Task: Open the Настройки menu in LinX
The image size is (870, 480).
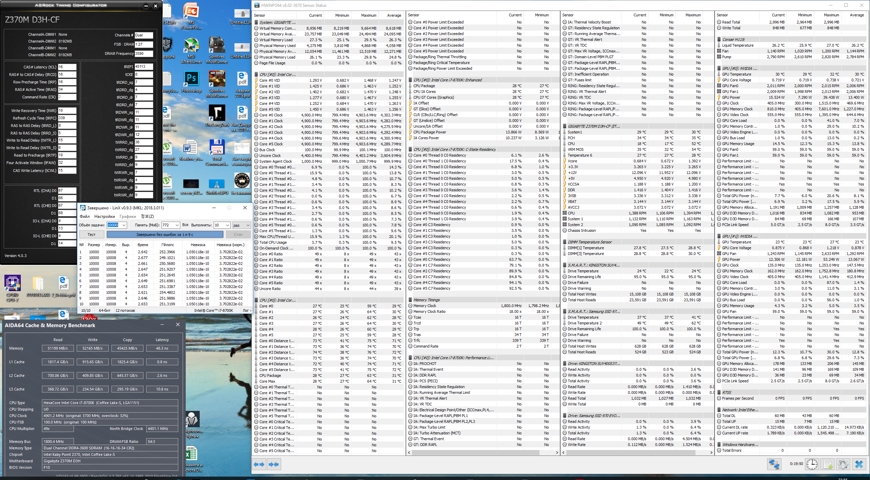Action: [x=104, y=217]
